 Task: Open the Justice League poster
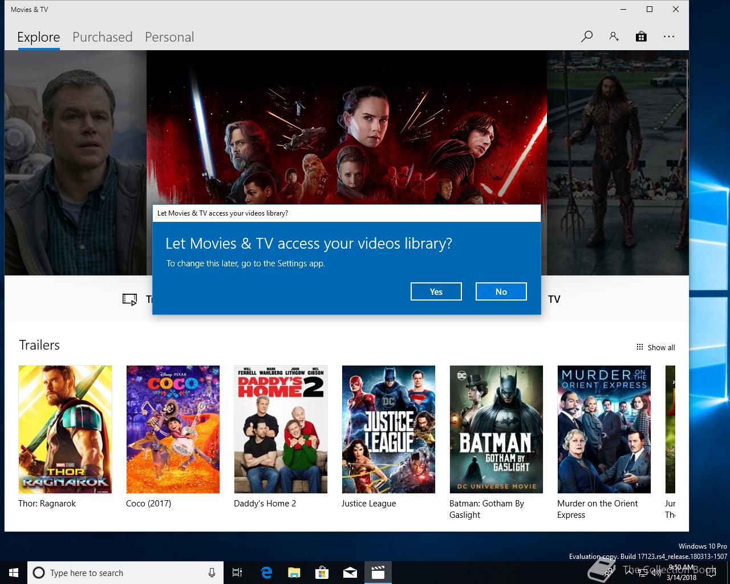[388, 429]
